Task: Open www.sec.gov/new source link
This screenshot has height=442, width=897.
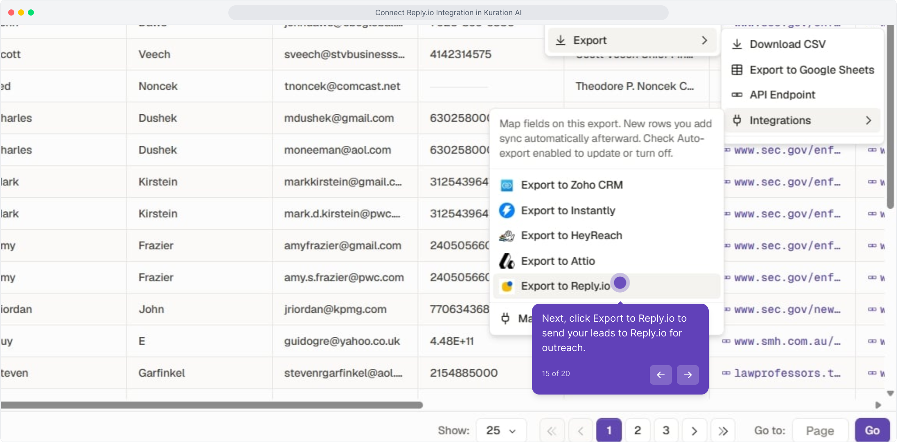Action: pyautogui.click(x=787, y=309)
